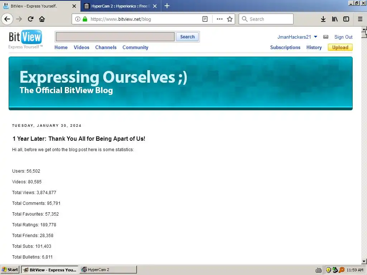Open viewing History link
Image resolution: width=367 pixels, height=275 pixels.
point(314,47)
